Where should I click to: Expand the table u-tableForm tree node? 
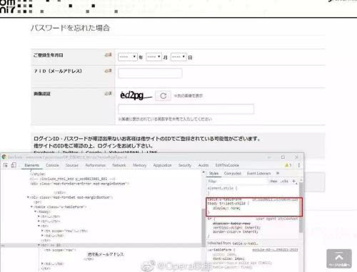[x=31, y=207]
